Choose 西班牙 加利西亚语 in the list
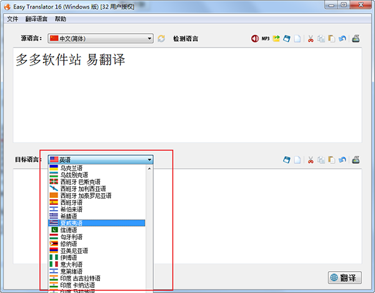375x293 pixels. pyautogui.click(x=97, y=189)
